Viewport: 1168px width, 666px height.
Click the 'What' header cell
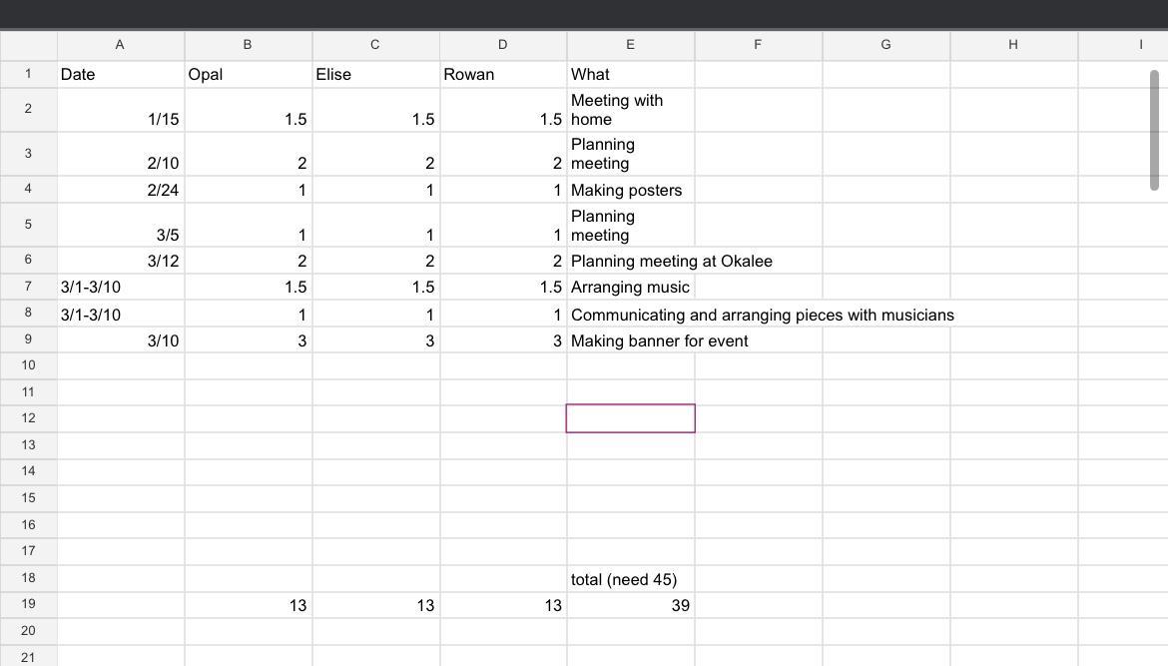pyautogui.click(x=630, y=75)
